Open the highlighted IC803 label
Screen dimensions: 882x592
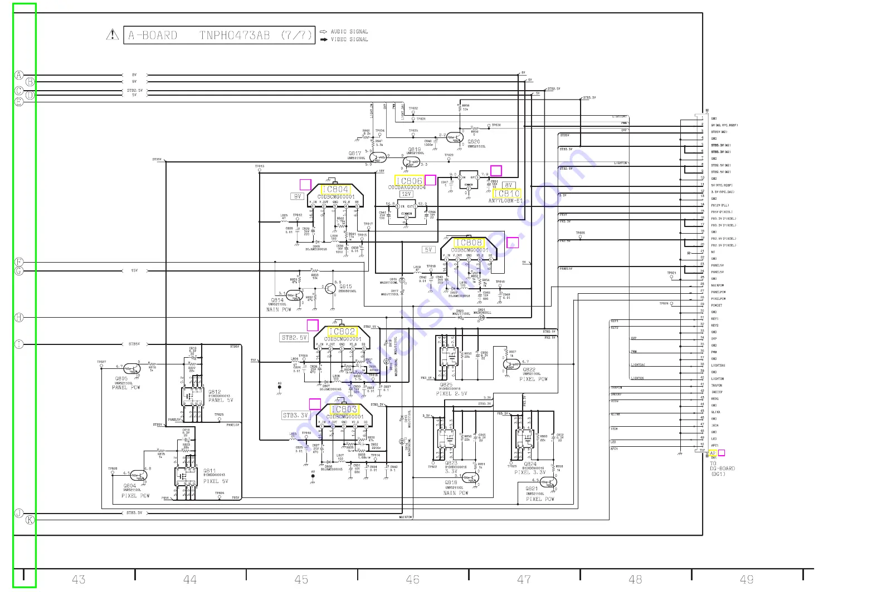[344, 409]
